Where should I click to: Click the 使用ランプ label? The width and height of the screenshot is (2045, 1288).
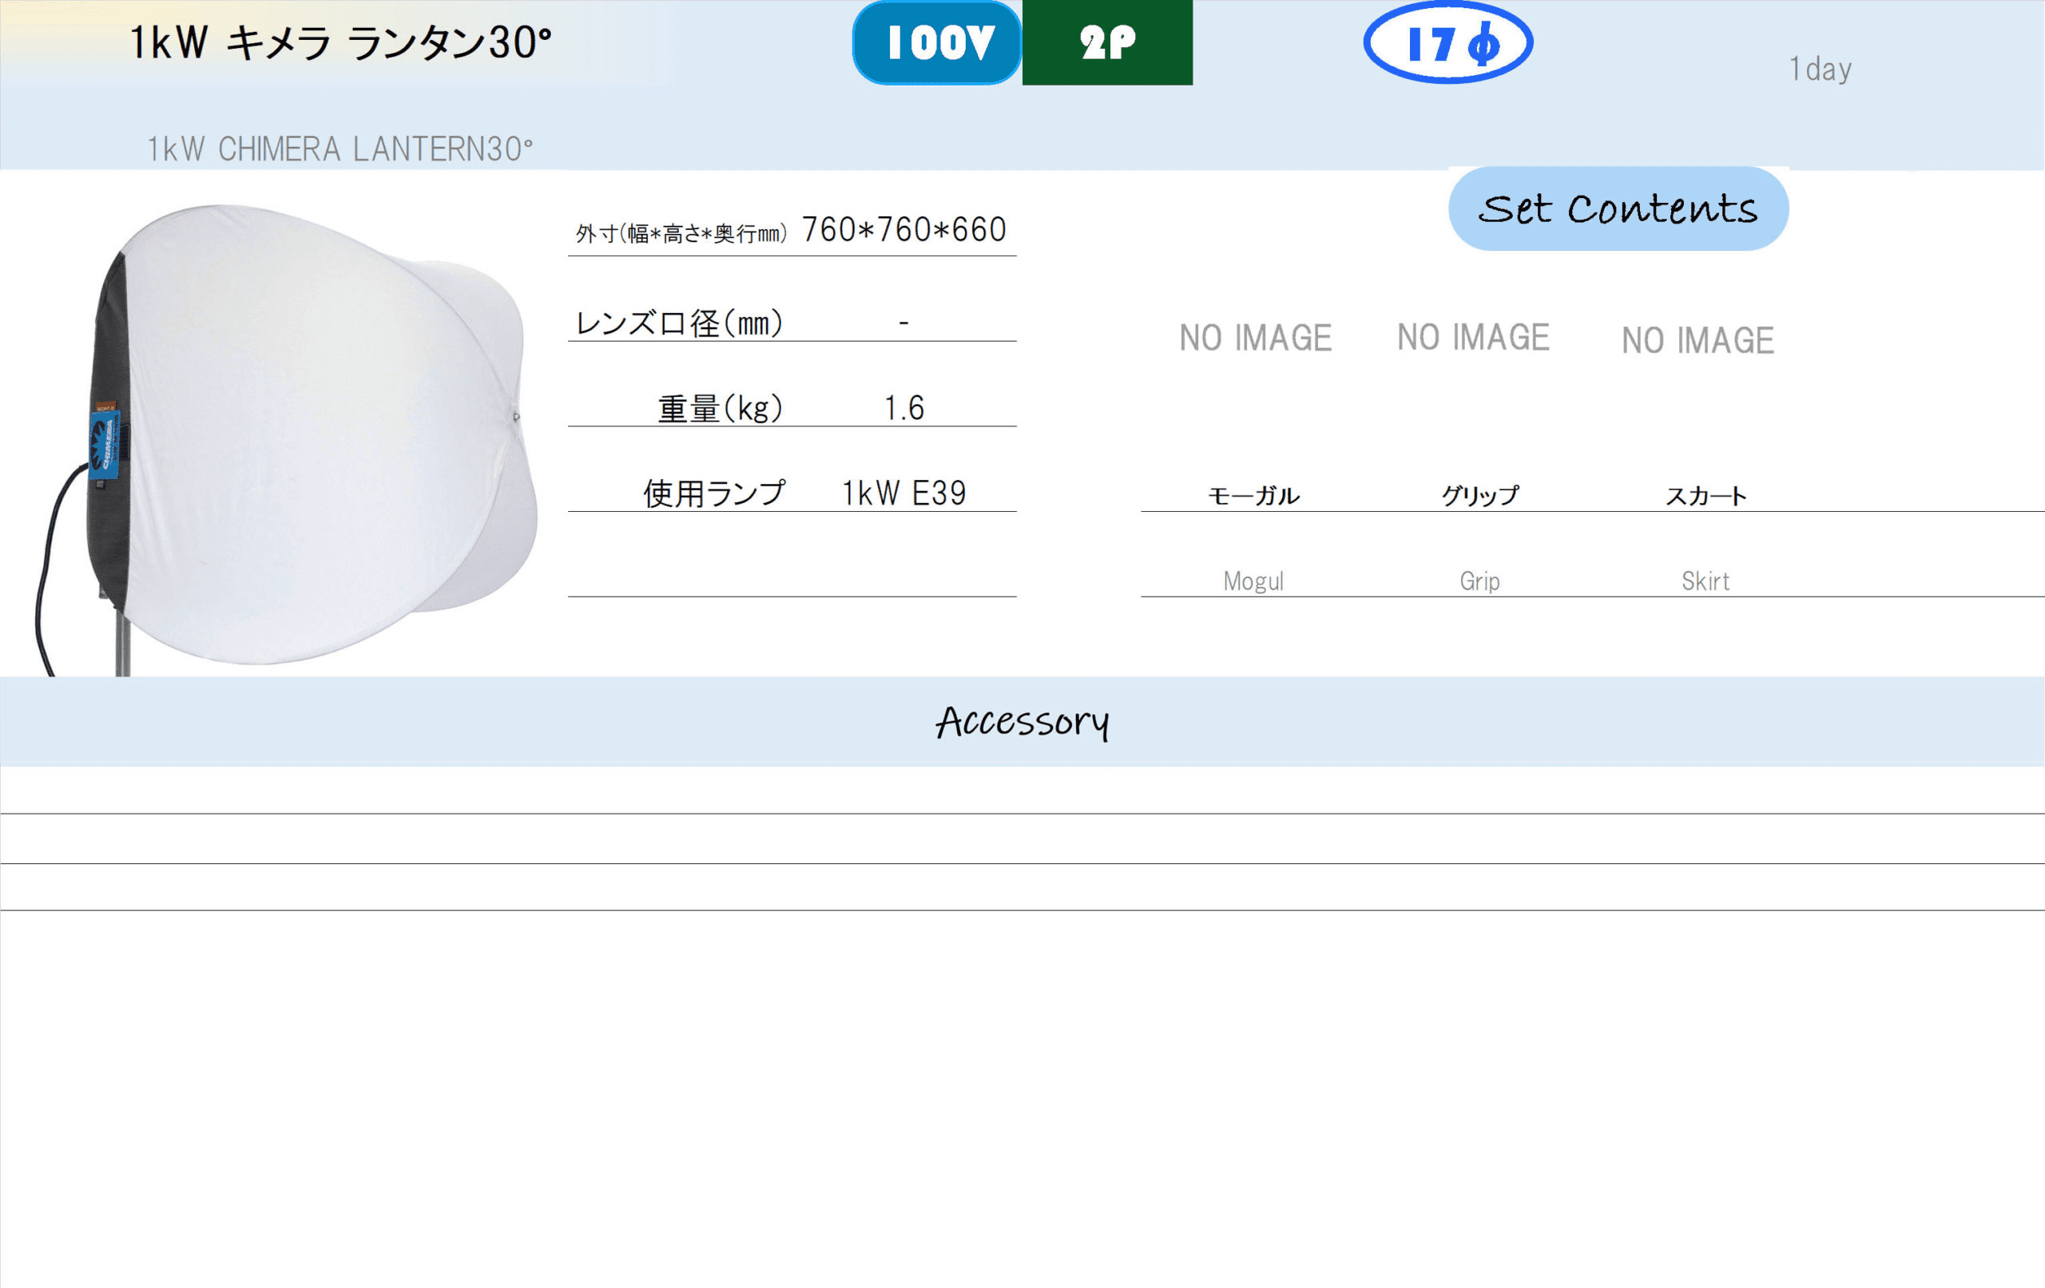[x=714, y=494]
